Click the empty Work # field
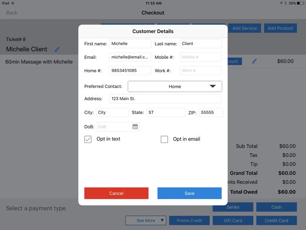 pos(201,71)
